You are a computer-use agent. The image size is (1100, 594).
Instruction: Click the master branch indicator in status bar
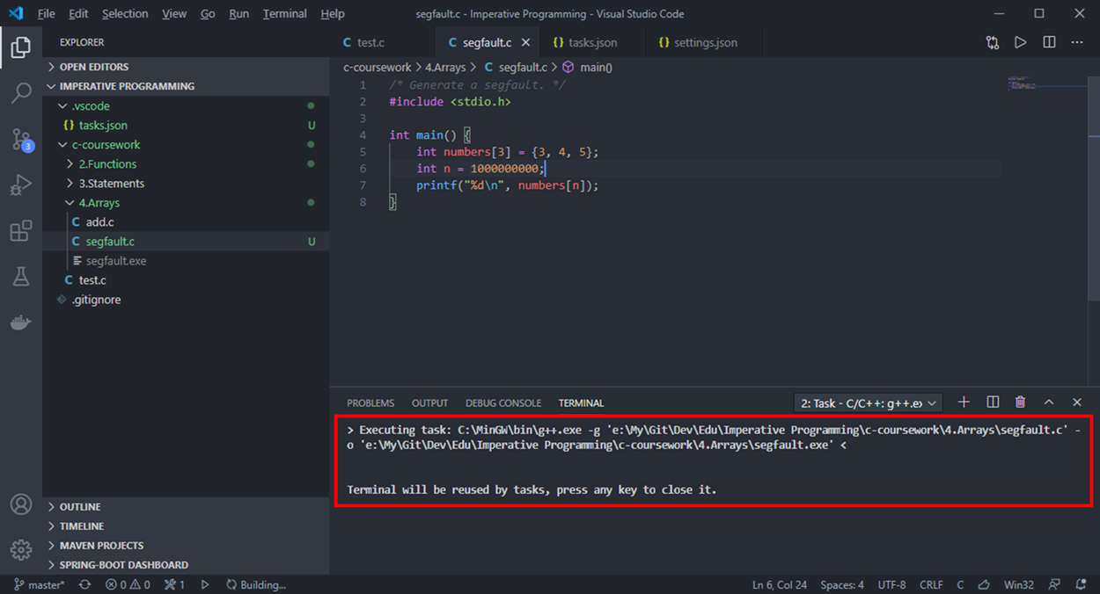[39, 584]
